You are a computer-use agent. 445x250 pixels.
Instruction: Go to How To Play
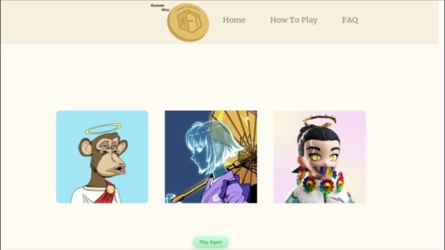click(294, 20)
